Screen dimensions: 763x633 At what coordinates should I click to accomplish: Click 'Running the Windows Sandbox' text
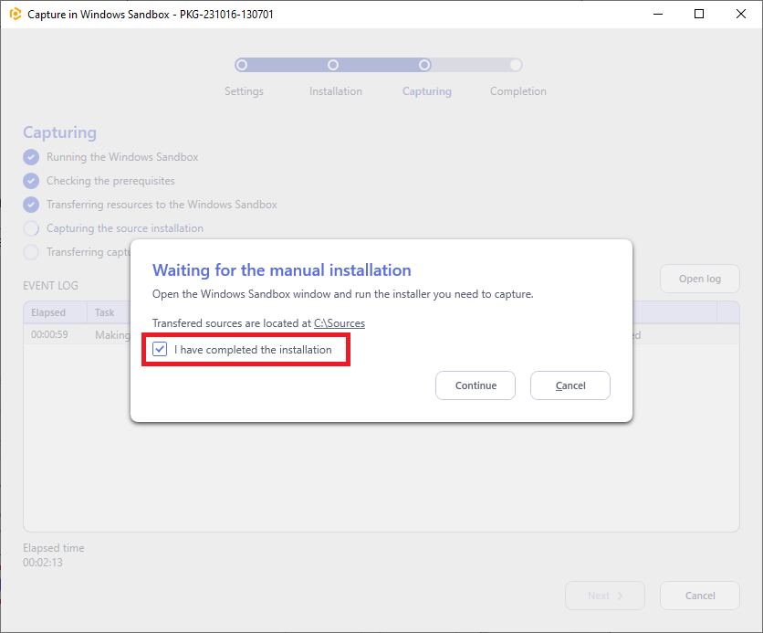pyautogui.click(x=122, y=157)
